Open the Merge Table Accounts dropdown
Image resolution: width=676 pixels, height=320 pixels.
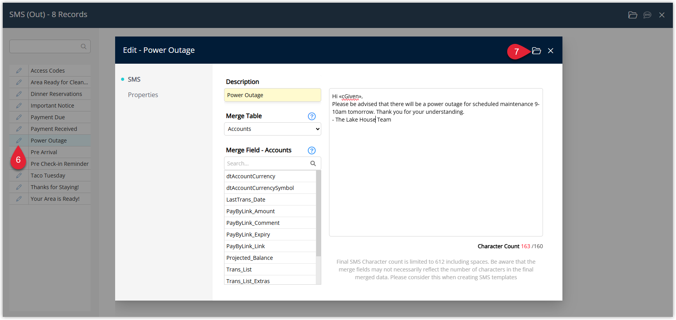pyautogui.click(x=273, y=129)
